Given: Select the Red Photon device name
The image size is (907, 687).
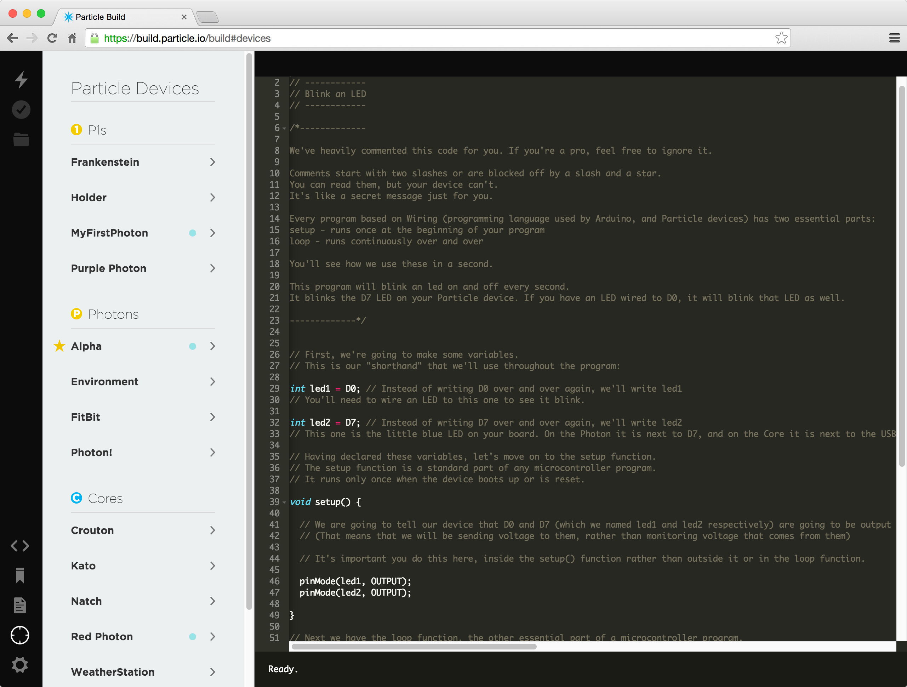Looking at the screenshot, I should tap(102, 637).
